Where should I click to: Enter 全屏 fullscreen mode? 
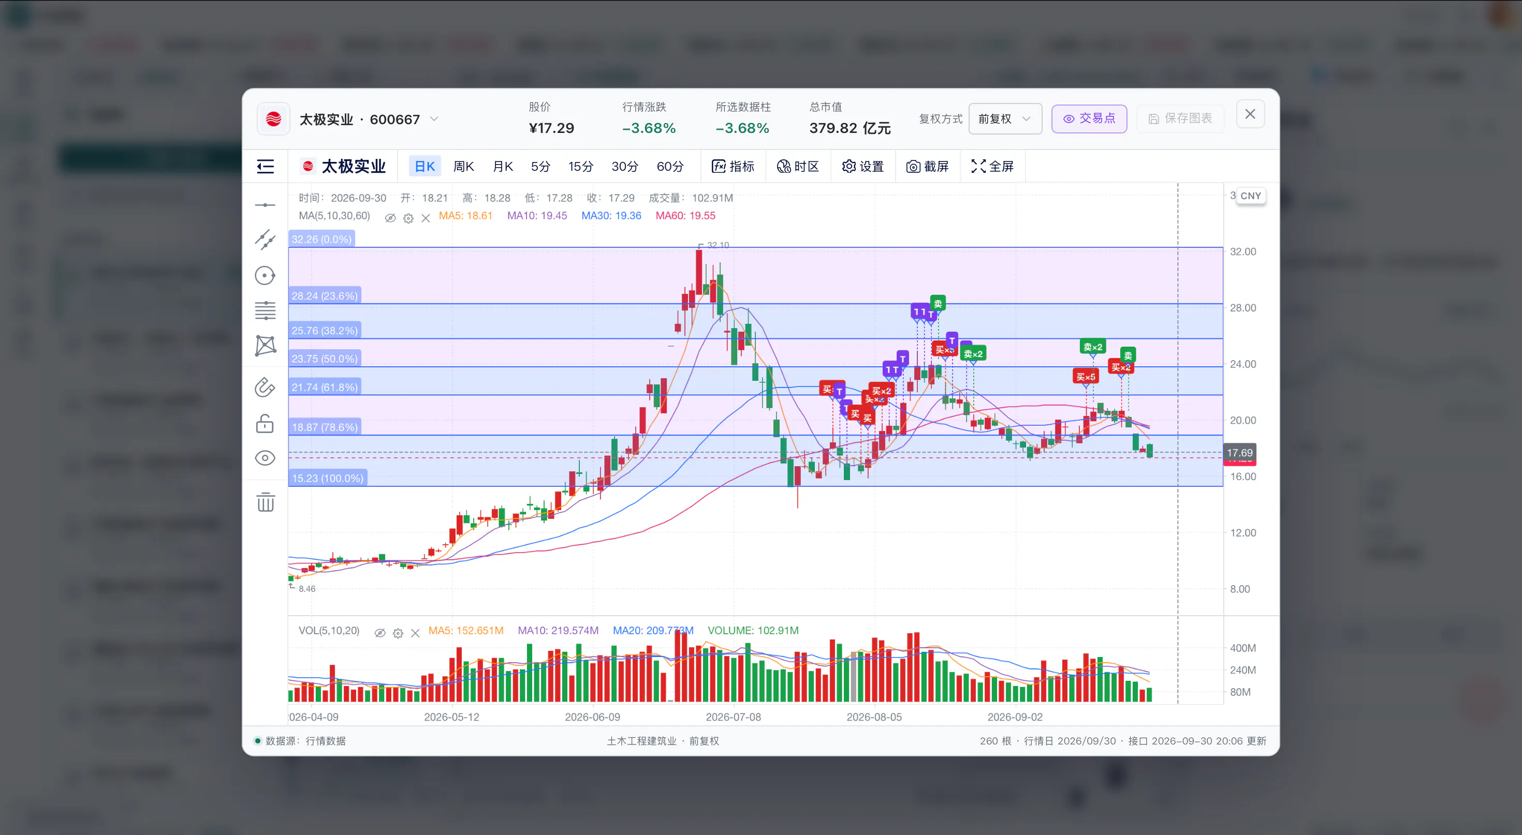(992, 167)
